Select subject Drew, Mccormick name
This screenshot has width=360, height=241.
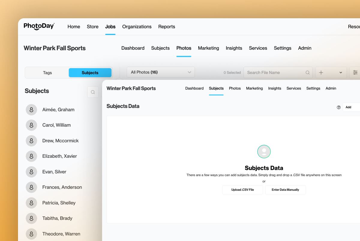[61, 141]
